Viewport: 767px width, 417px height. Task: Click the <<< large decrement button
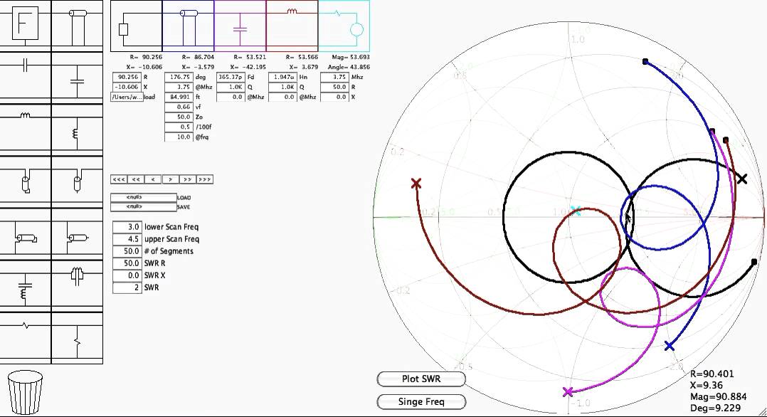click(x=119, y=179)
